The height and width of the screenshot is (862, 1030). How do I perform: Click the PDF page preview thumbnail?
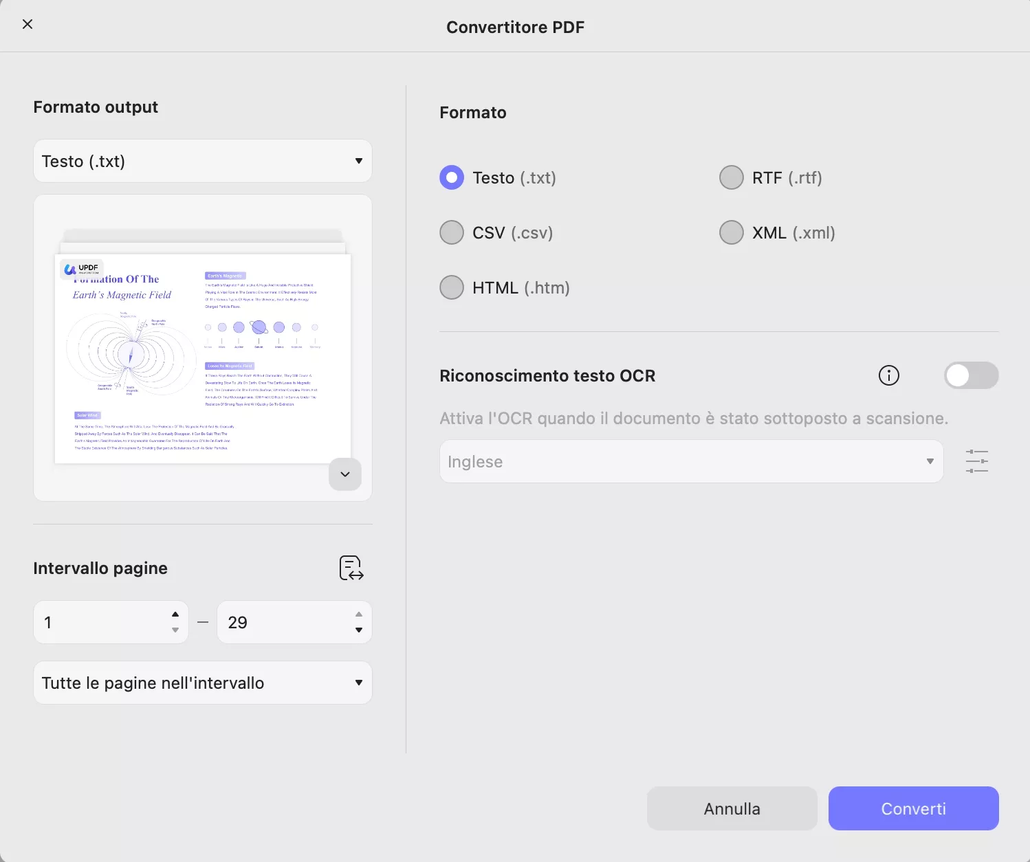pyautogui.click(x=203, y=359)
